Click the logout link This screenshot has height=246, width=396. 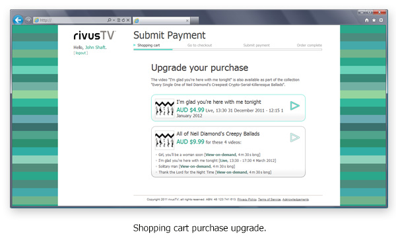click(81, 53)
